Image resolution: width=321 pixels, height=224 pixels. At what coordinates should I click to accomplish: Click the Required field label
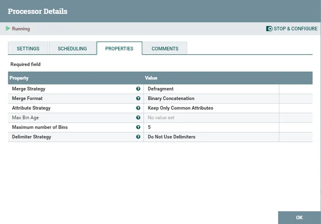(x=26, y=64)
